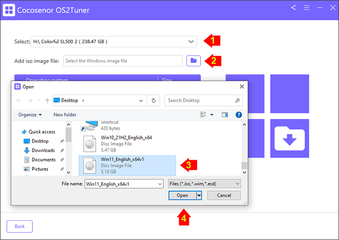Click chevron after Desktop in path
The image size is (339, 240).
point(83,101)
